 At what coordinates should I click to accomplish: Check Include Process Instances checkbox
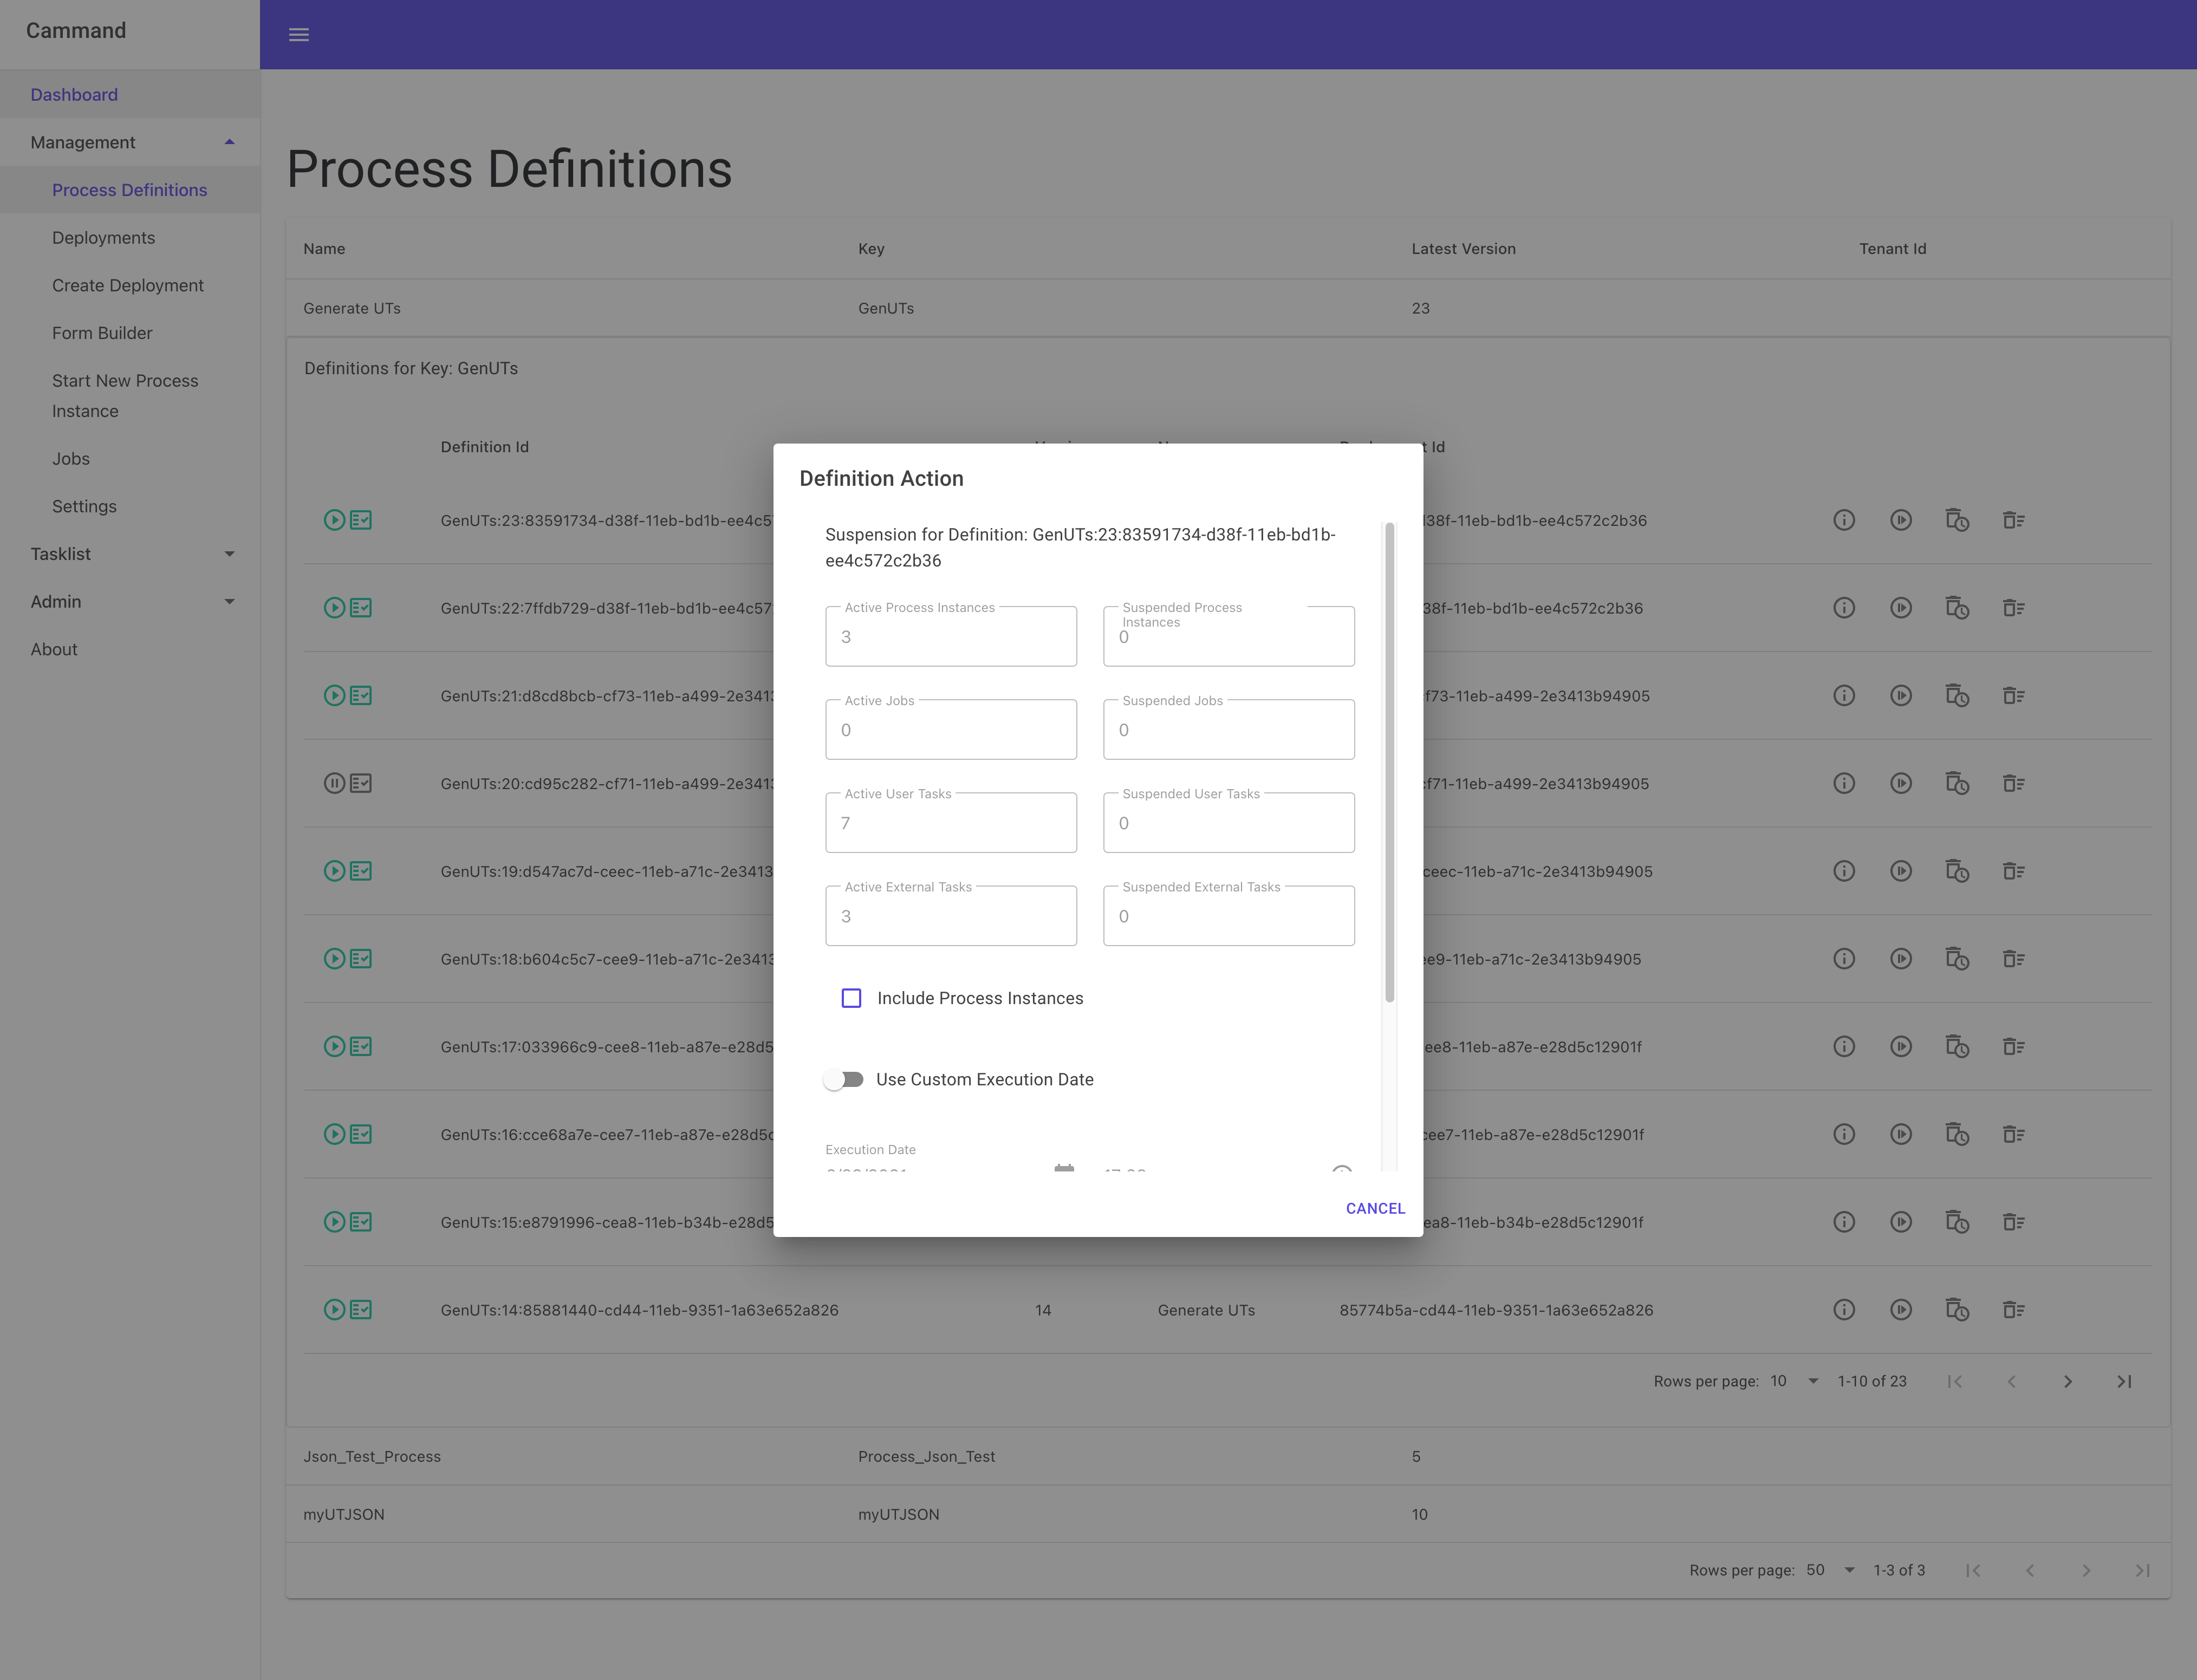coord(851,998)
